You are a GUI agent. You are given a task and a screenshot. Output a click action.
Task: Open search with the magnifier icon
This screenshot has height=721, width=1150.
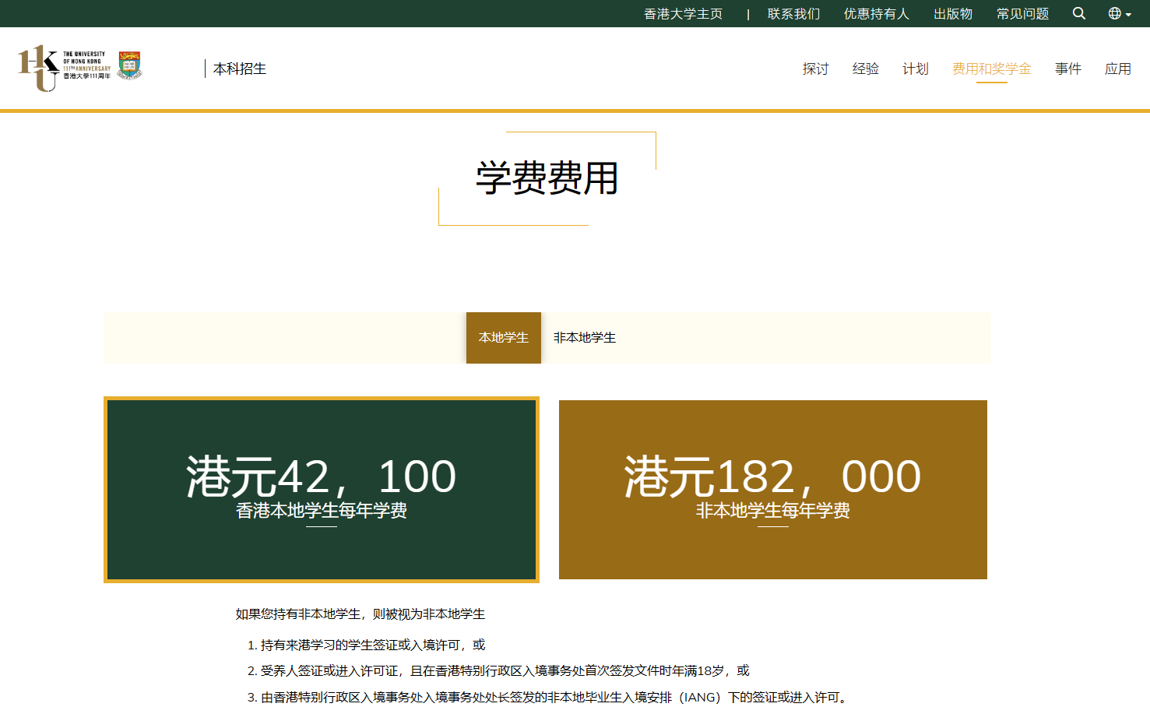click(x=1078, y=13)
